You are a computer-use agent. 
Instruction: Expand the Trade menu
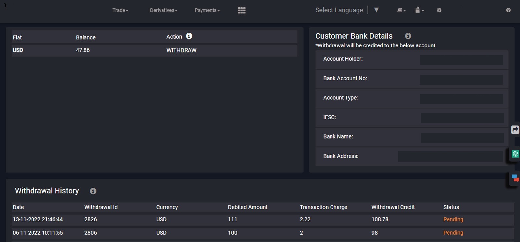(x=120, y=10)
